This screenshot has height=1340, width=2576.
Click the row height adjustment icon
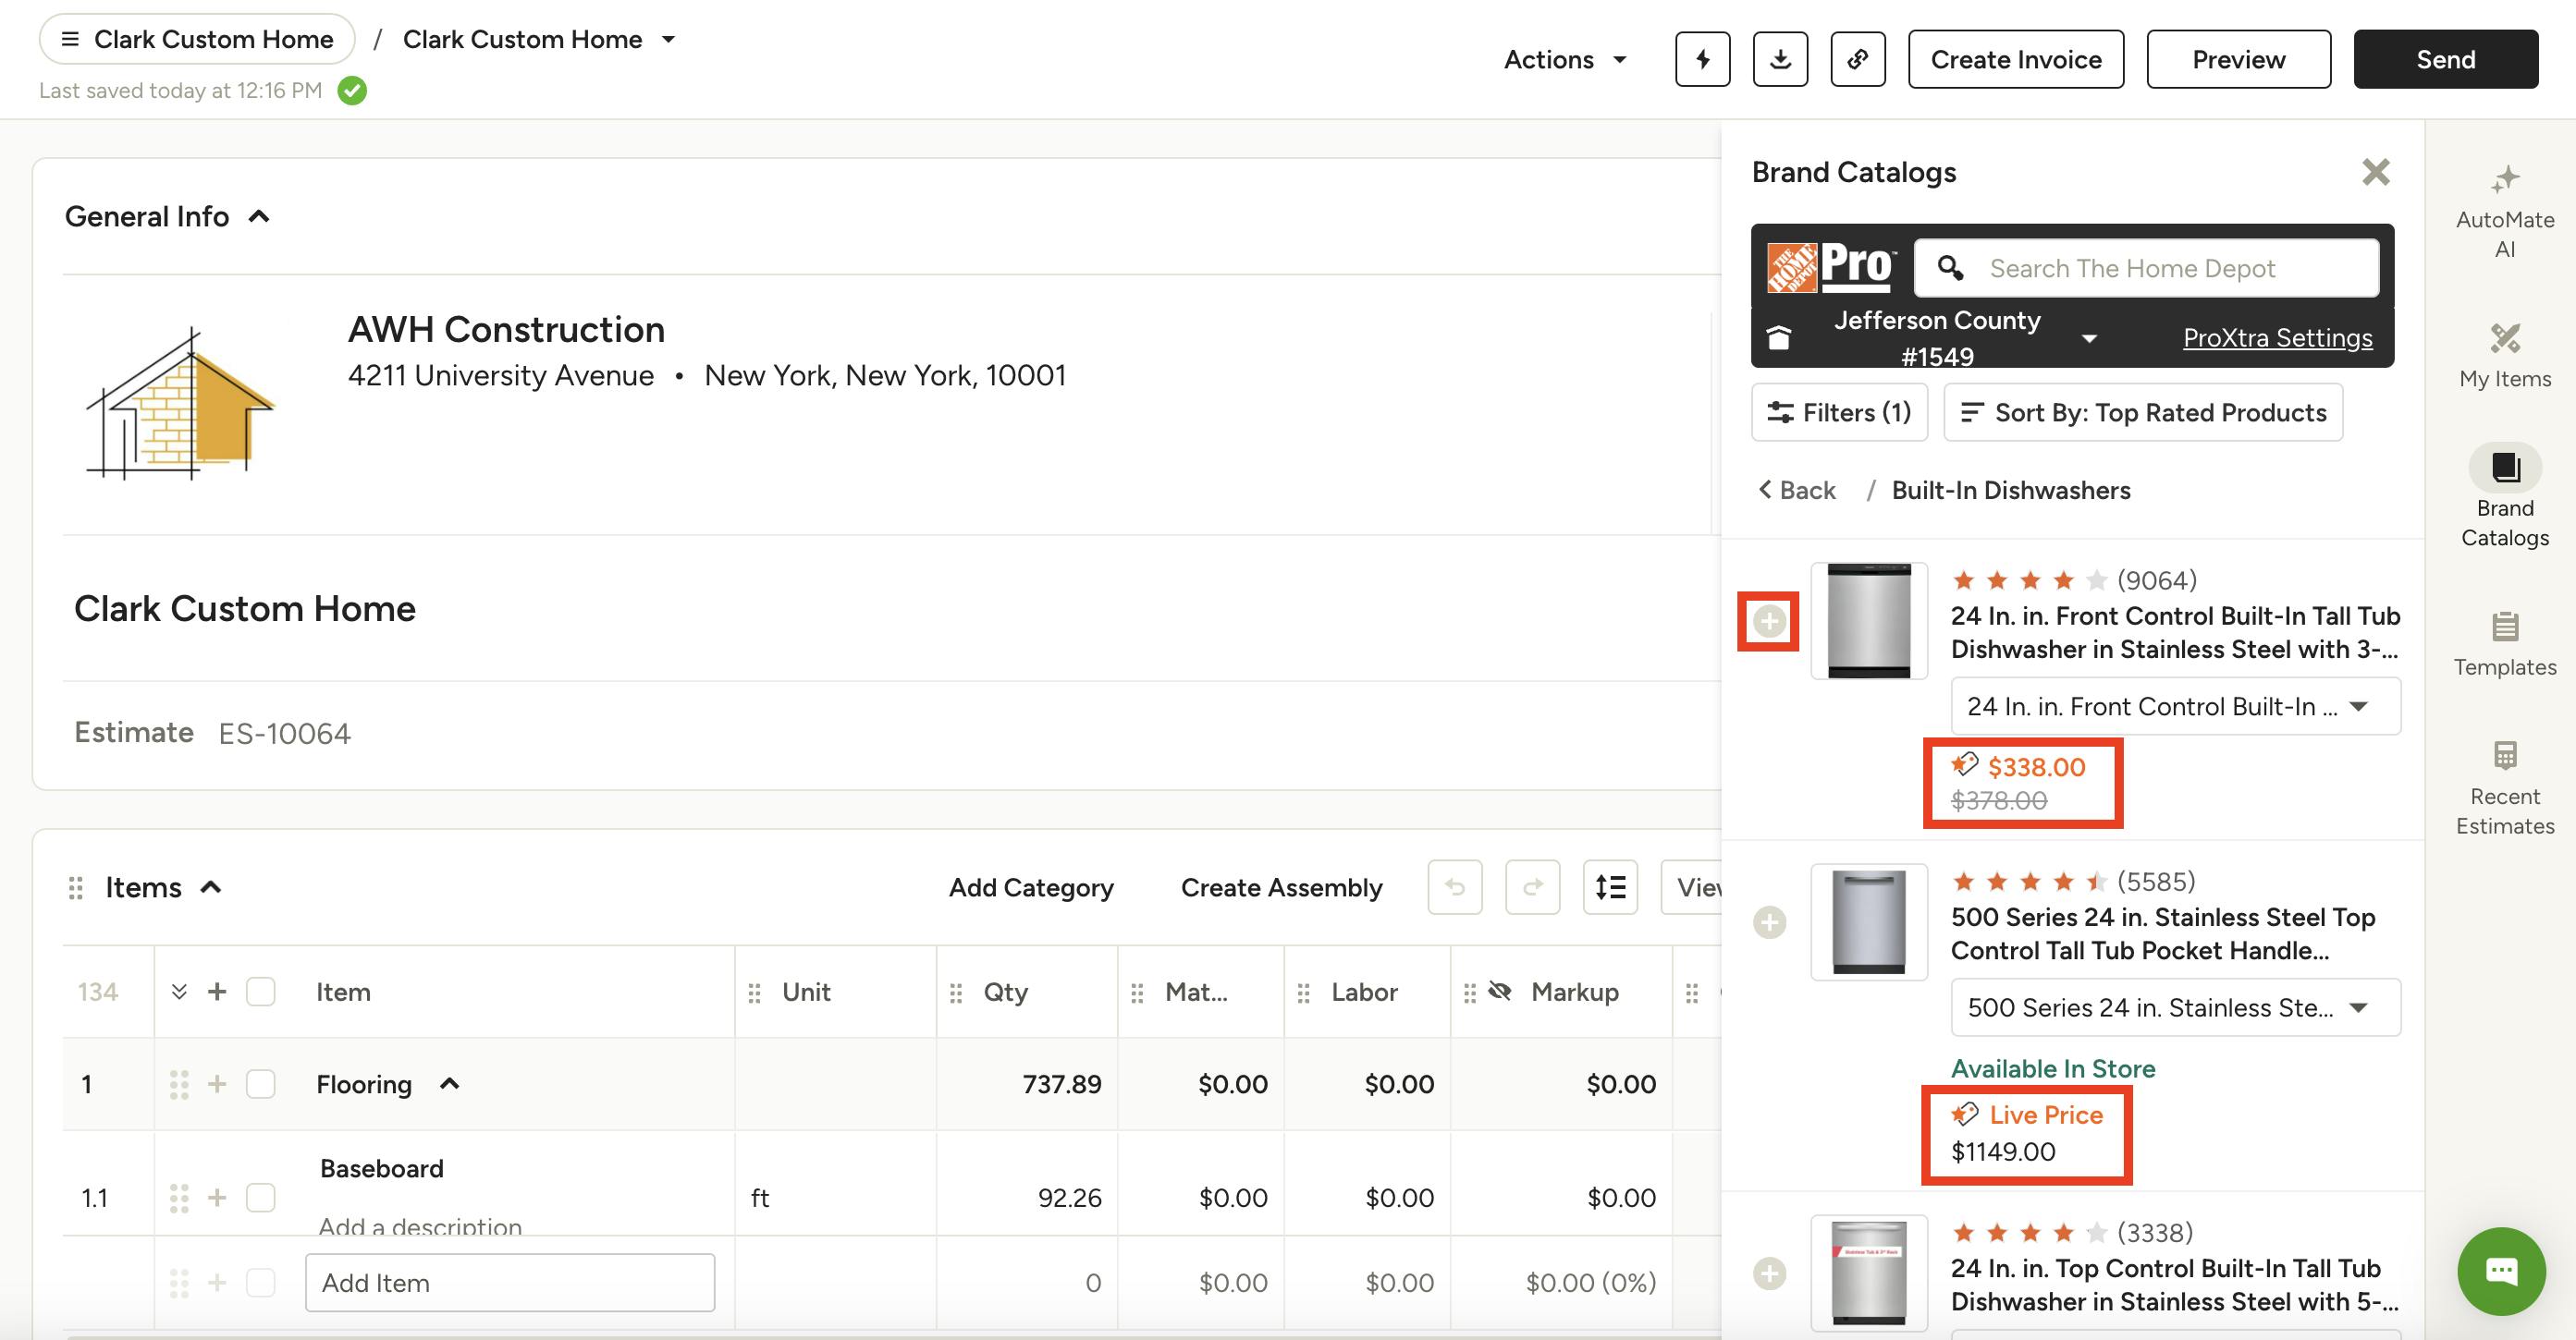[x=1611, y=886]
